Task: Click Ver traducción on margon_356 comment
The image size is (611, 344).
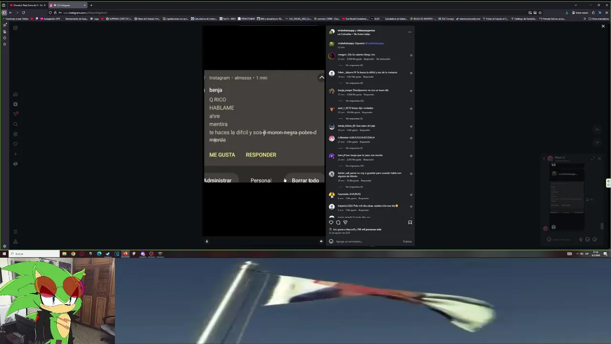Action: point(383,59)
